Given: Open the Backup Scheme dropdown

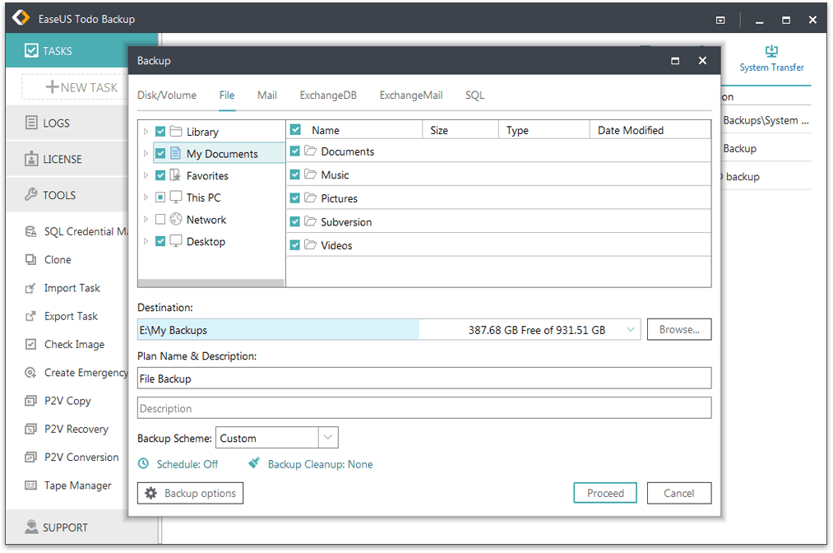Looking at the screenshot, I should point(331,437).
